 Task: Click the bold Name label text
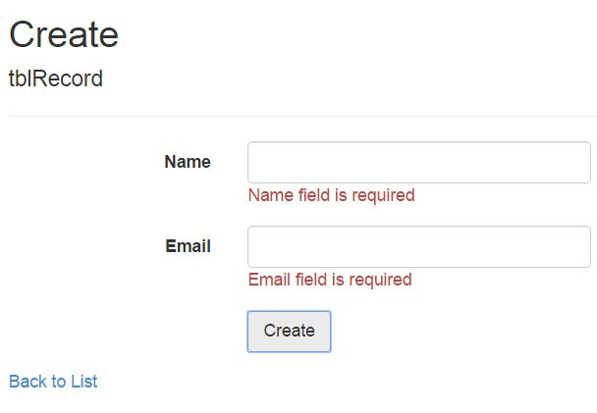188,162
